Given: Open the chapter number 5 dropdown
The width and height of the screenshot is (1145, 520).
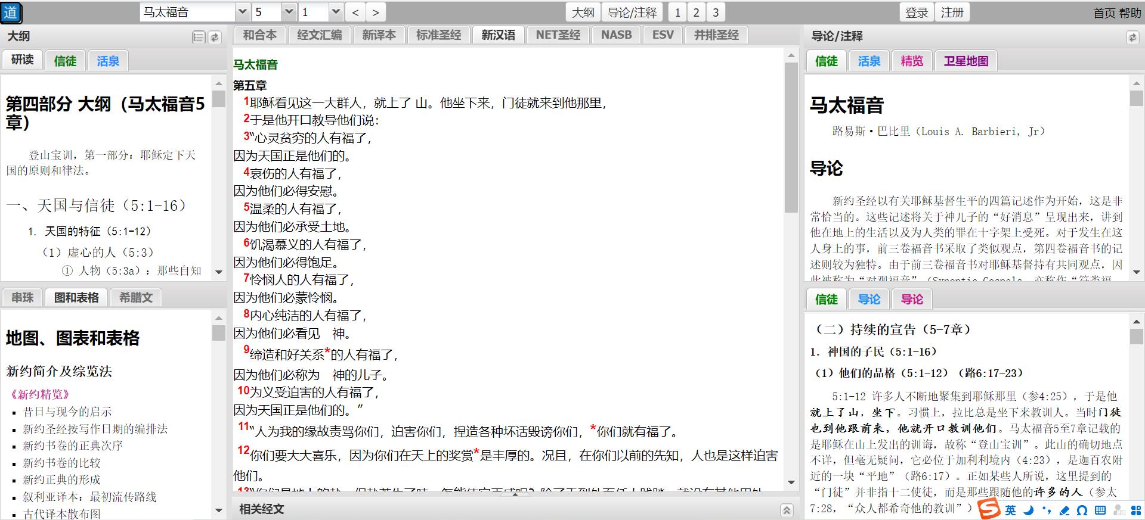Looking at the screenshot, I should tap(289, 13).
